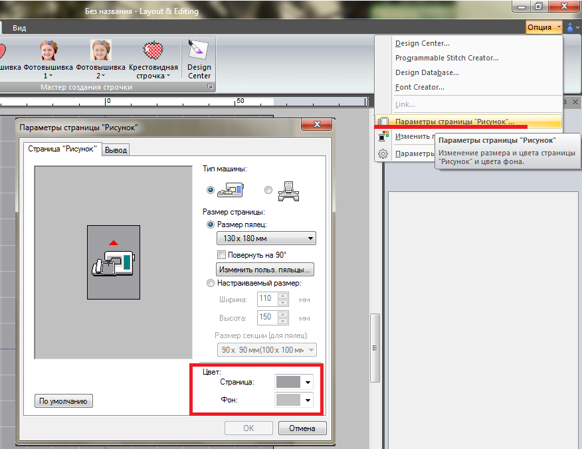Image resolution: width=582 pixels, height=449 pixels.
Task: Enable the Повернуть на 90° checkbox
Action: click(x=222, y=255)
